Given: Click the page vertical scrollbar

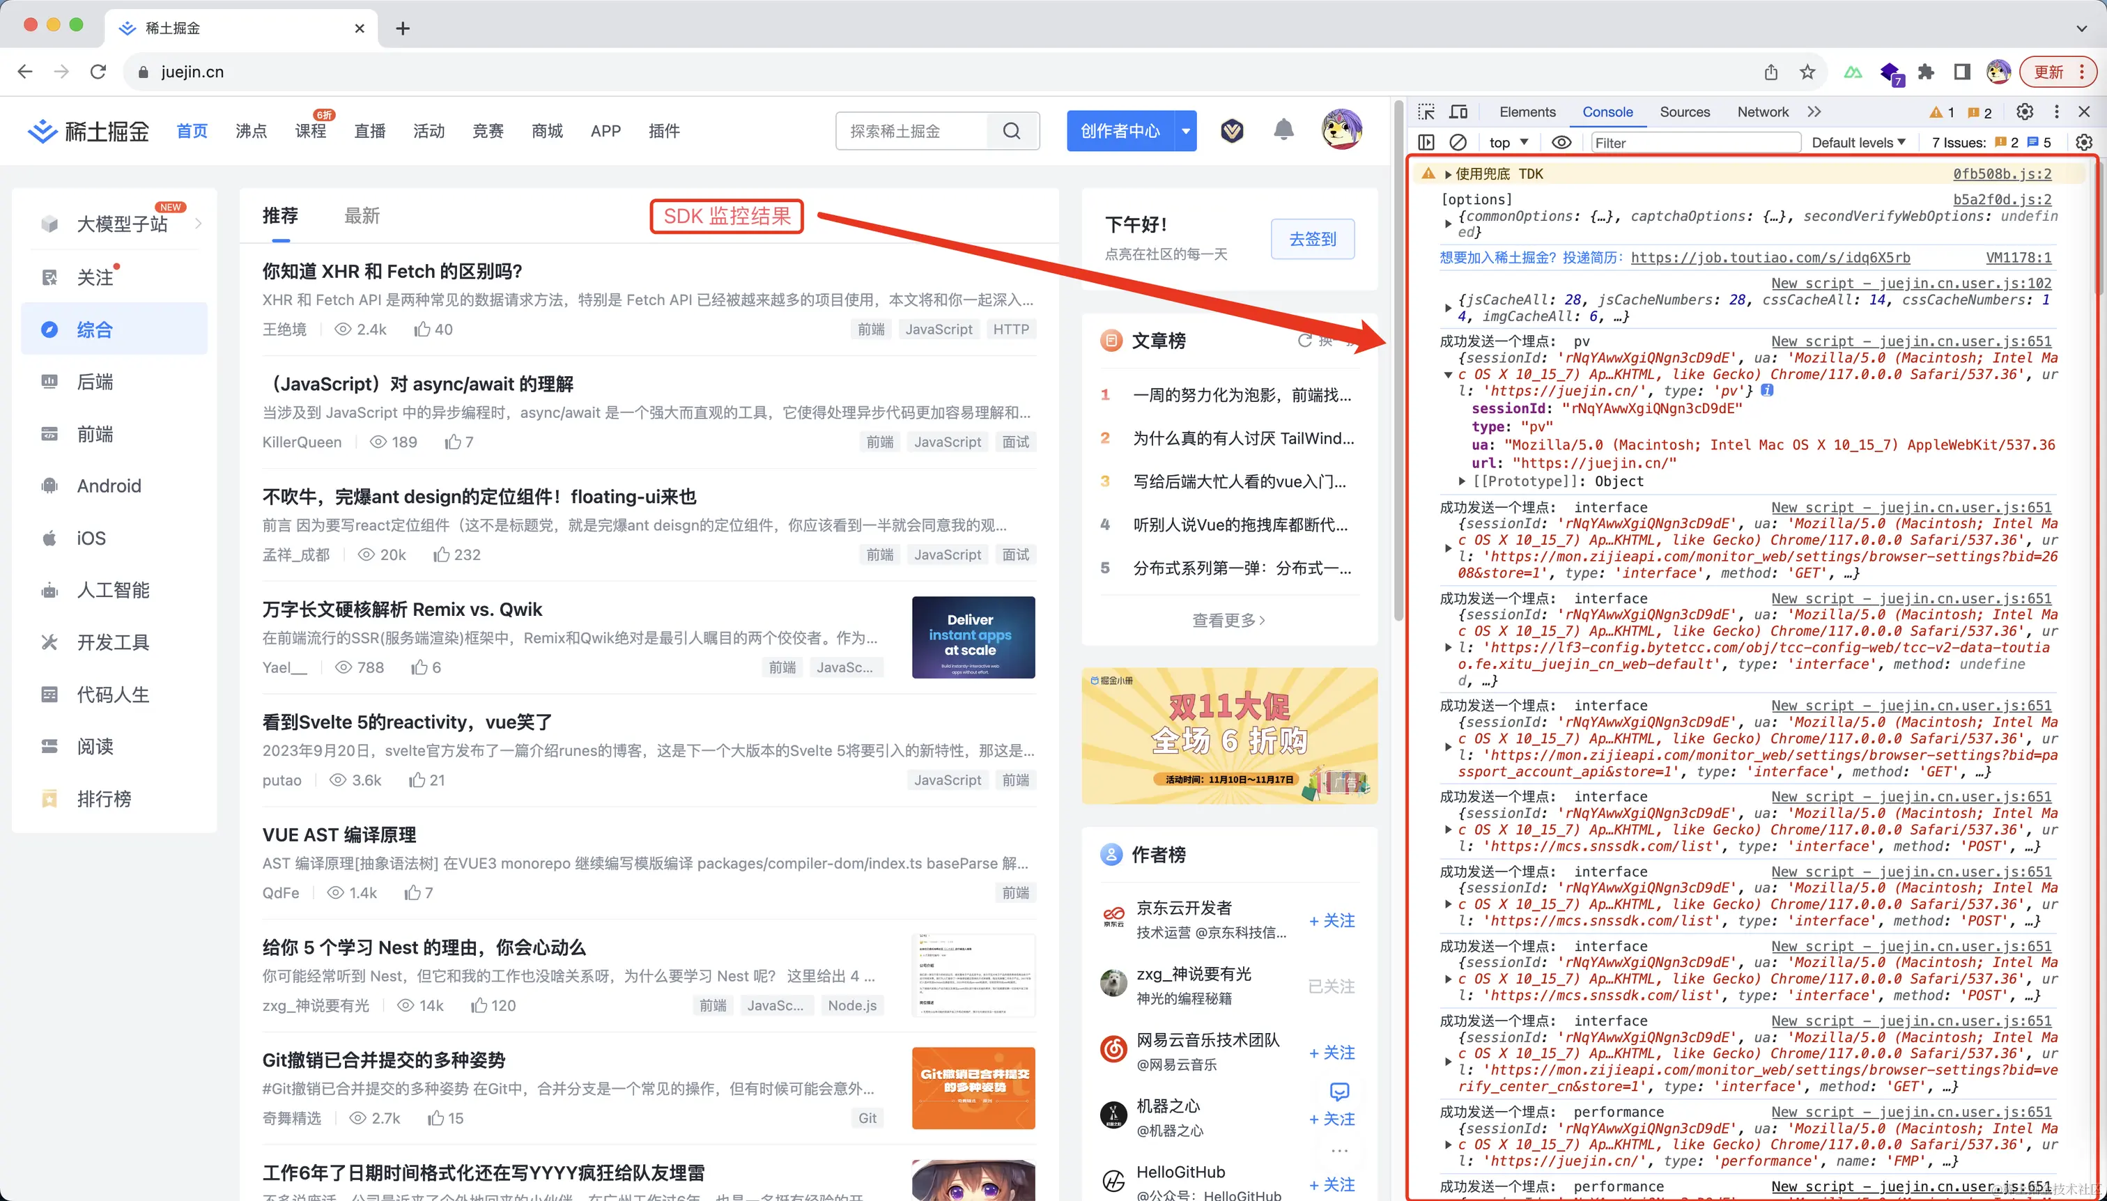Looking at the screenshot, I should (1398, 362).
